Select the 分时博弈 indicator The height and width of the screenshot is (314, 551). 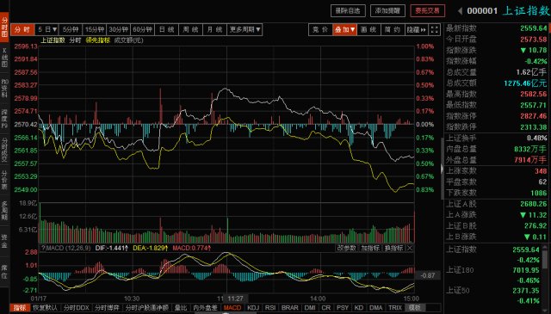pos(107,308)
